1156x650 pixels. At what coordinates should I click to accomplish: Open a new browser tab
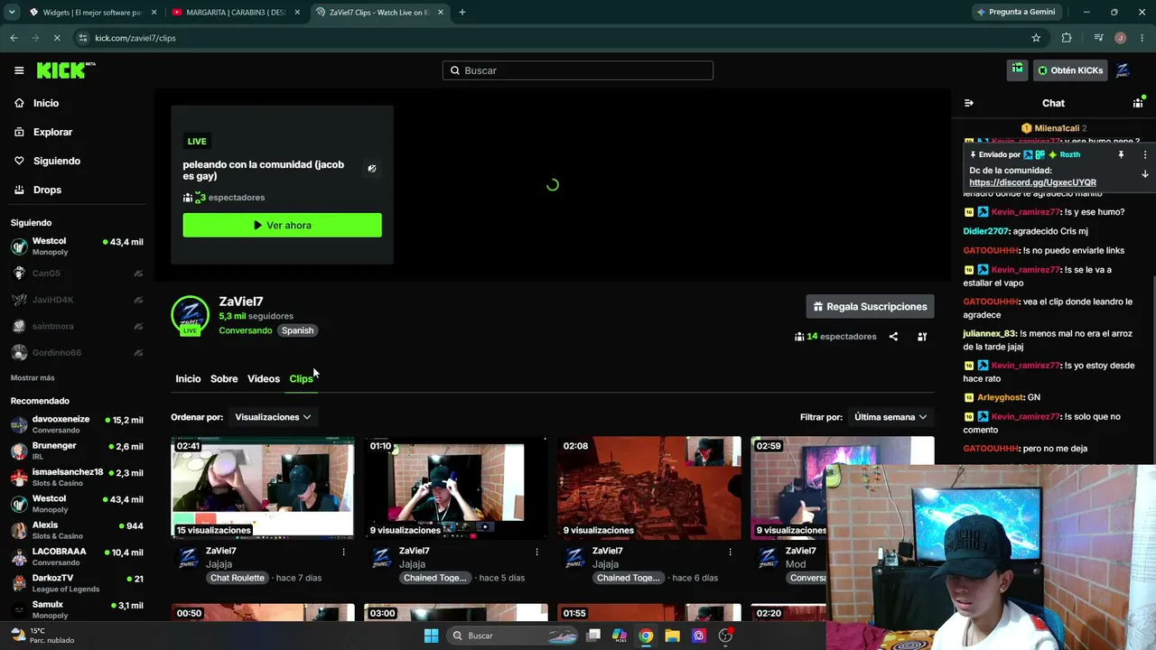pos(461,12)
